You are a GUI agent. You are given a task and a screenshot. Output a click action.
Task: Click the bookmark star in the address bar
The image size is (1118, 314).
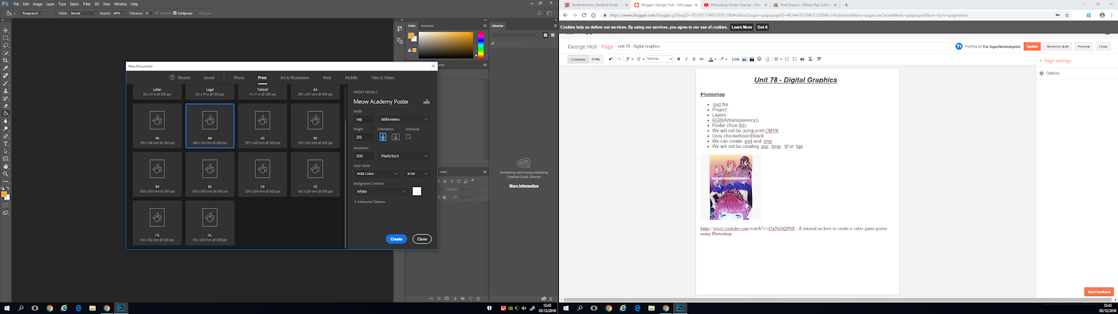click(x=1066, y=15)
